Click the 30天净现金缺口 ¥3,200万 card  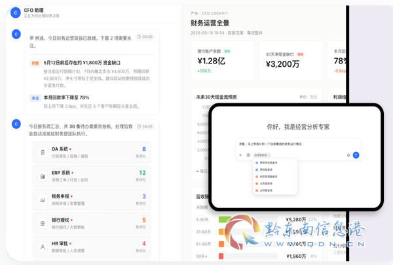pos(291,61)
